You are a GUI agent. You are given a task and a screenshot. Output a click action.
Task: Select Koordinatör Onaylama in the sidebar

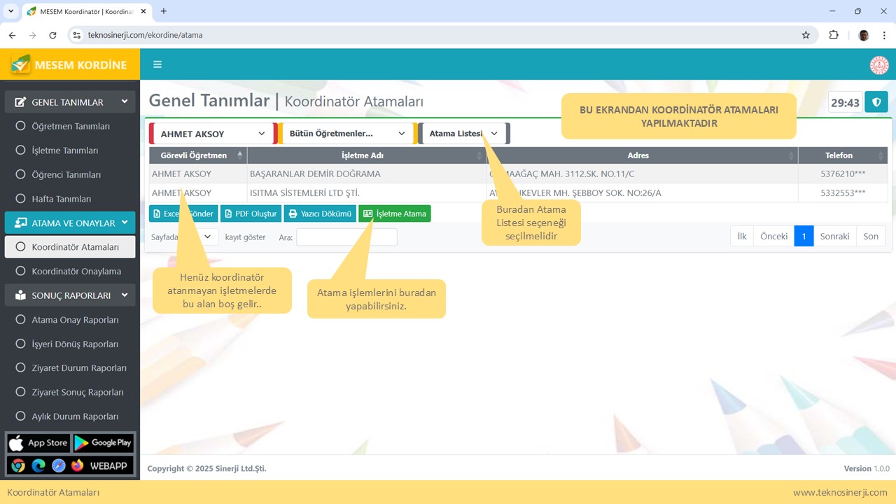pos(76,271)
